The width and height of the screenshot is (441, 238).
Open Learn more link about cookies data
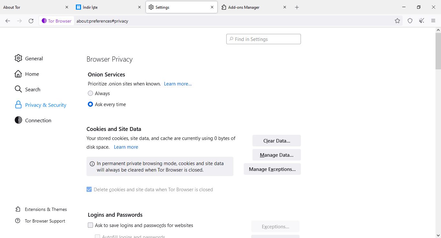click(x=126, y=147)
